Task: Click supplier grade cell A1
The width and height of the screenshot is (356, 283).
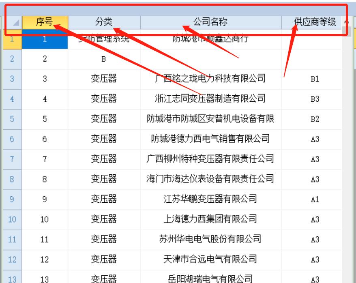Action: pyautogui.click(x=311, y=199)
